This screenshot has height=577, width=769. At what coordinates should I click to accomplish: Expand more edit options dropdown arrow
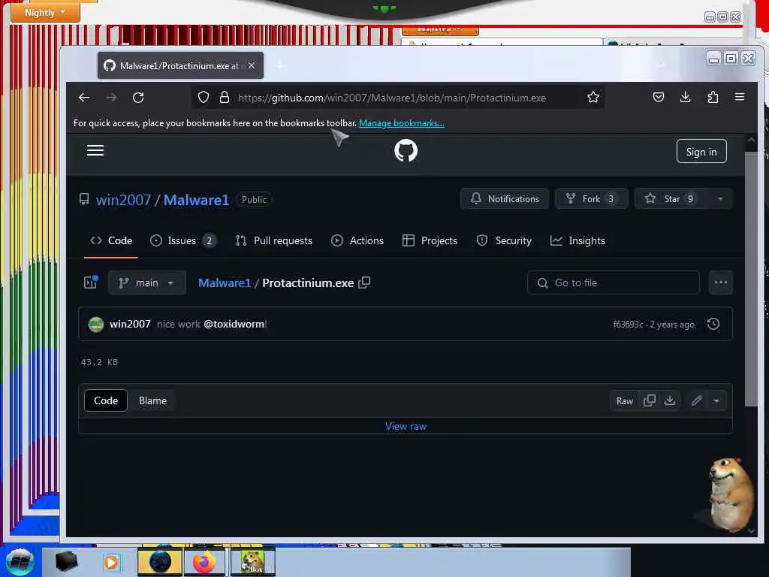click(x=716, y=400)
